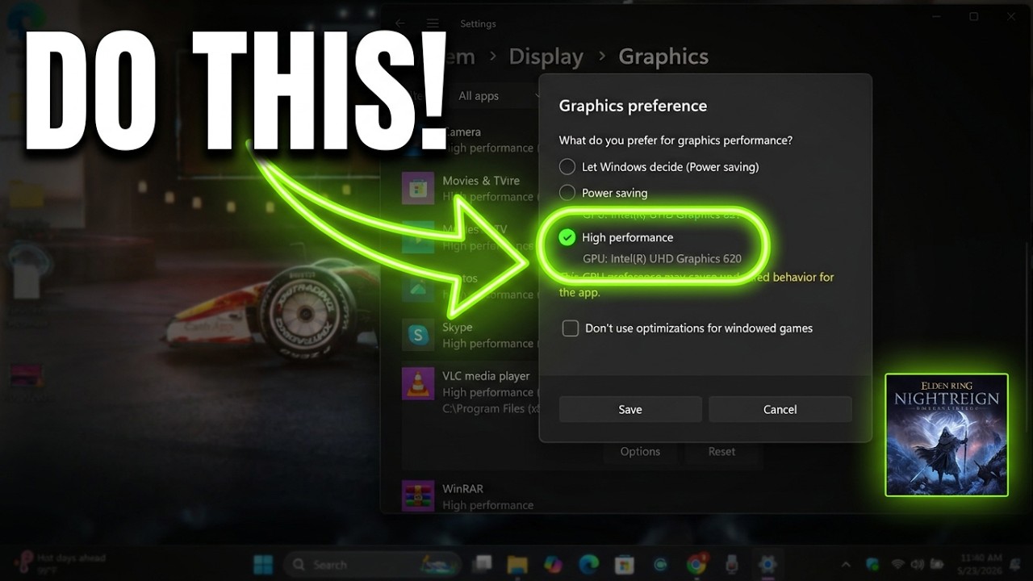Click the Skype app icon in list

[x=418, y=335]
